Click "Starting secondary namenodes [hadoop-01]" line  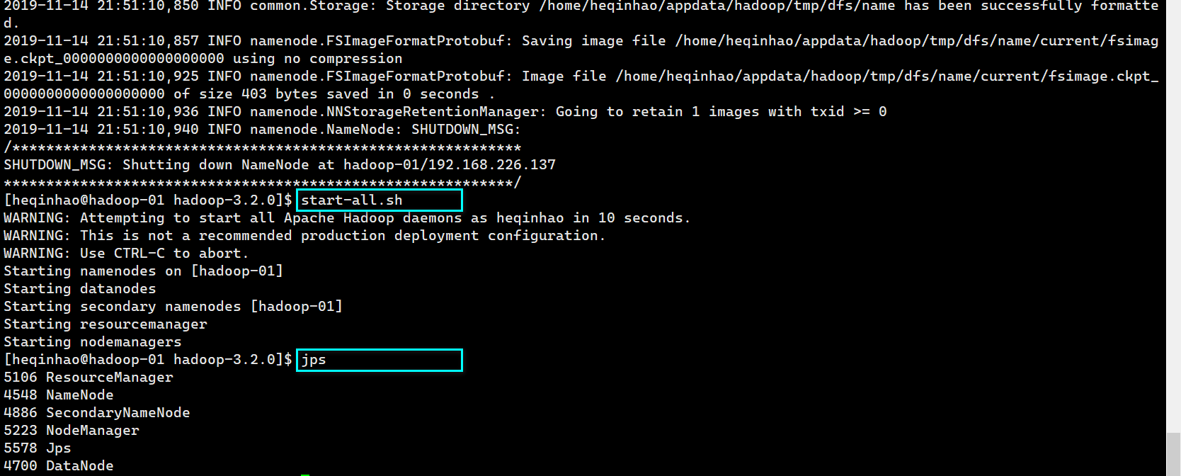(x=173, y=307)
